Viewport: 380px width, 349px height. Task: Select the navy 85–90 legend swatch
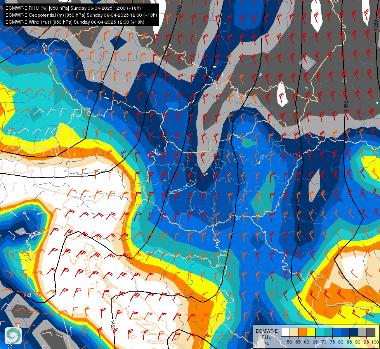tap(354, 332)
